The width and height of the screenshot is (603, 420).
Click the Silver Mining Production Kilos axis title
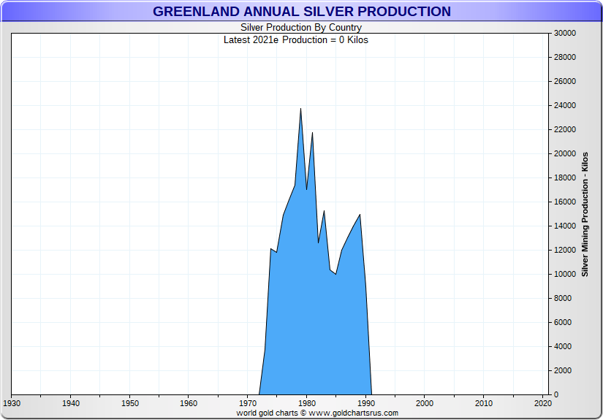(585, 214)
